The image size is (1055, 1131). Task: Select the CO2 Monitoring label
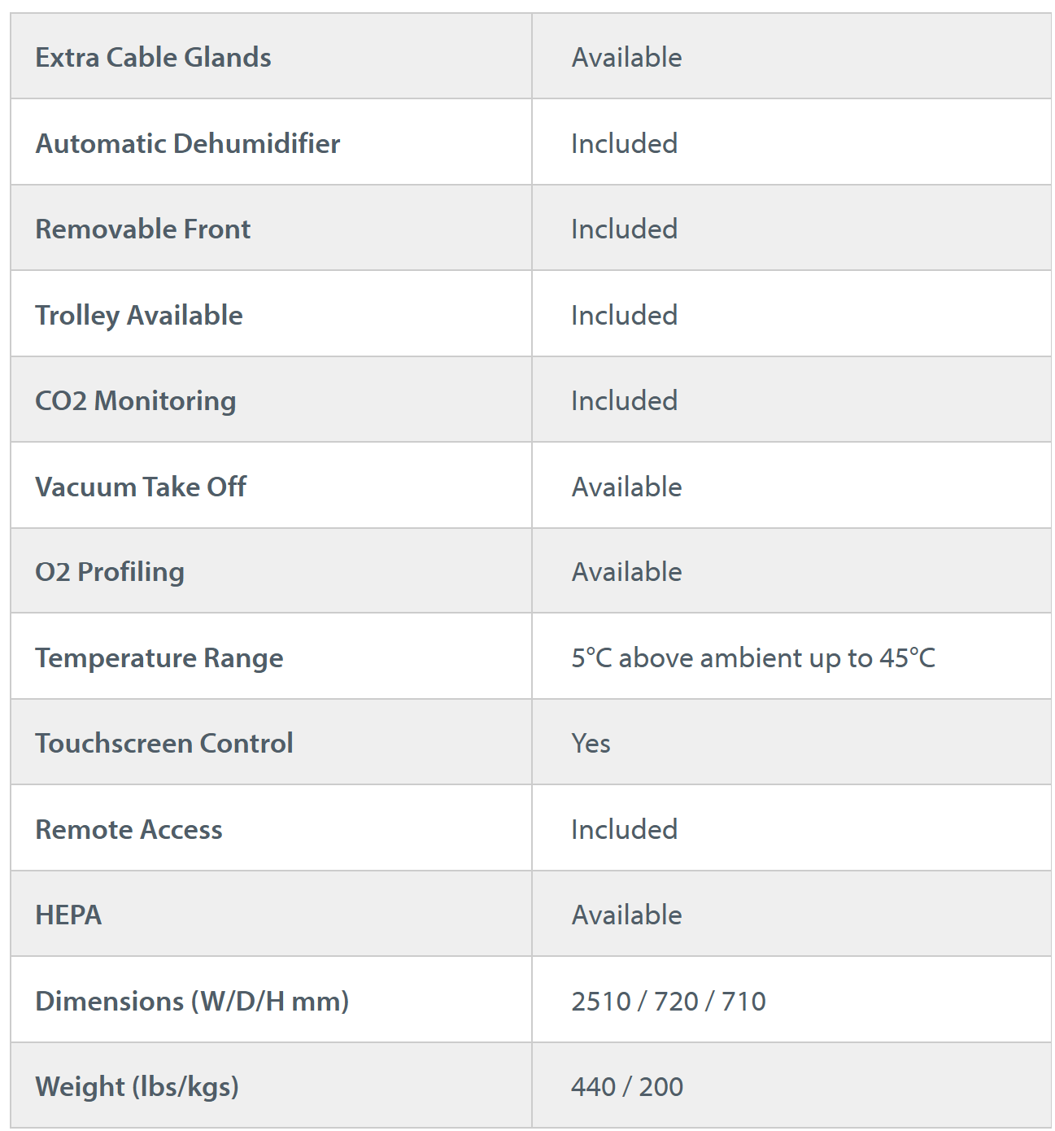coord(135,401)
